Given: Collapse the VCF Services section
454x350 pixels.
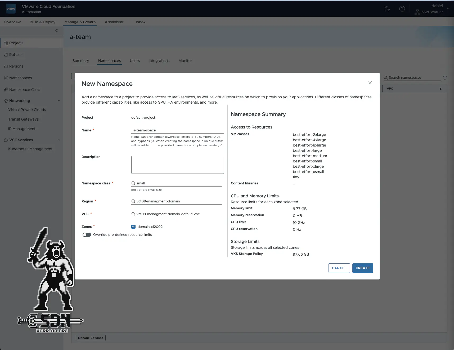Looking at the screenshot, I should [x=59, y=140].
